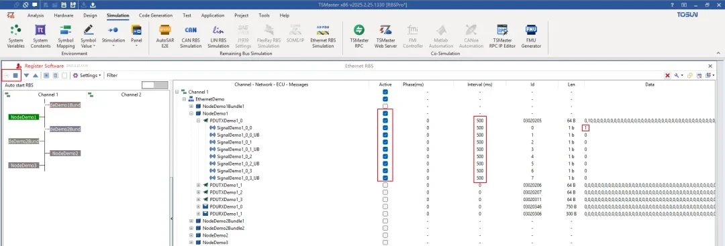Click the up triangle toolbar icon
This screenshot has width=725, height=246.
[35, 75]
